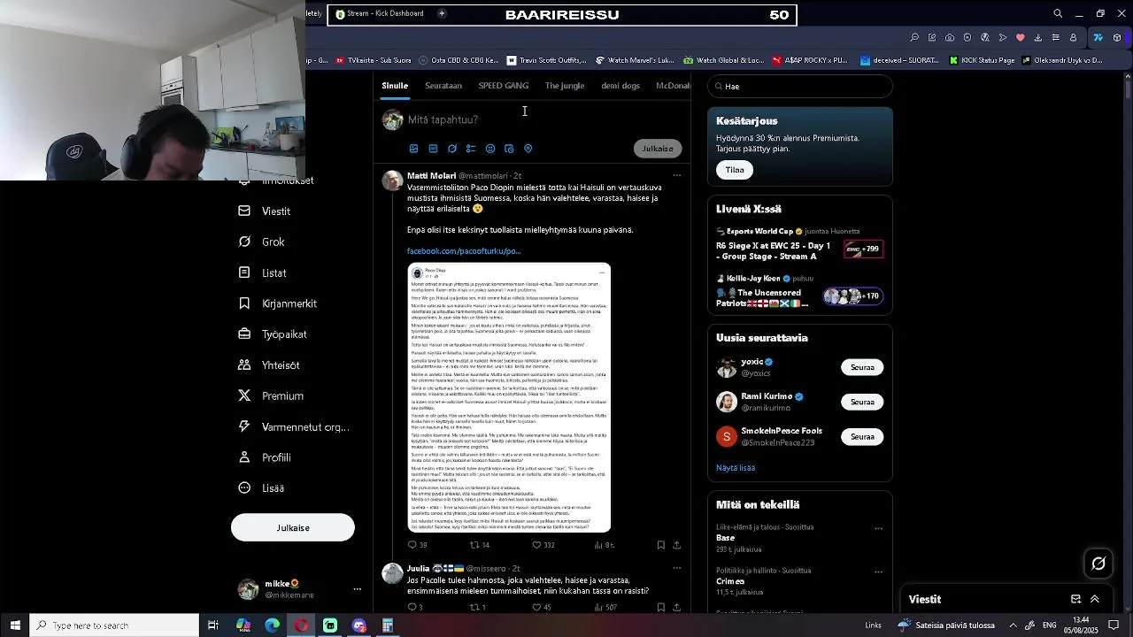Open Viestit messages in sidebar

pos(264,211)
